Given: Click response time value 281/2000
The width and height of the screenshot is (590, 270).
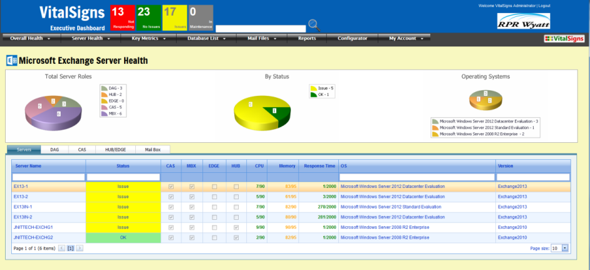Looking at the screenshot, I should click(x=326, y=217).
